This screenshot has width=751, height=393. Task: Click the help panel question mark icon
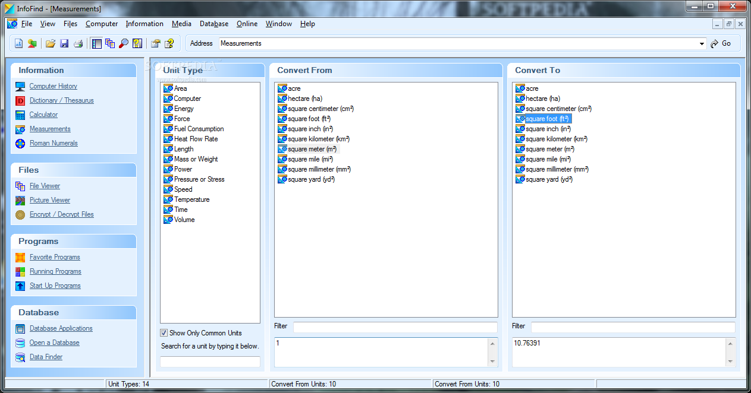pos(137,43)
